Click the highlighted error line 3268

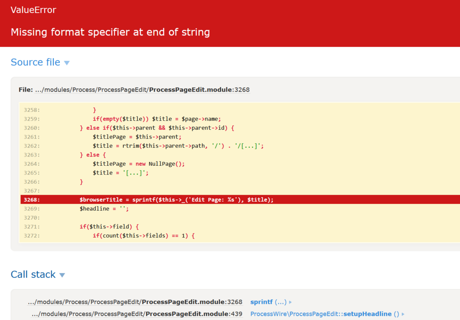click(176, 200)
